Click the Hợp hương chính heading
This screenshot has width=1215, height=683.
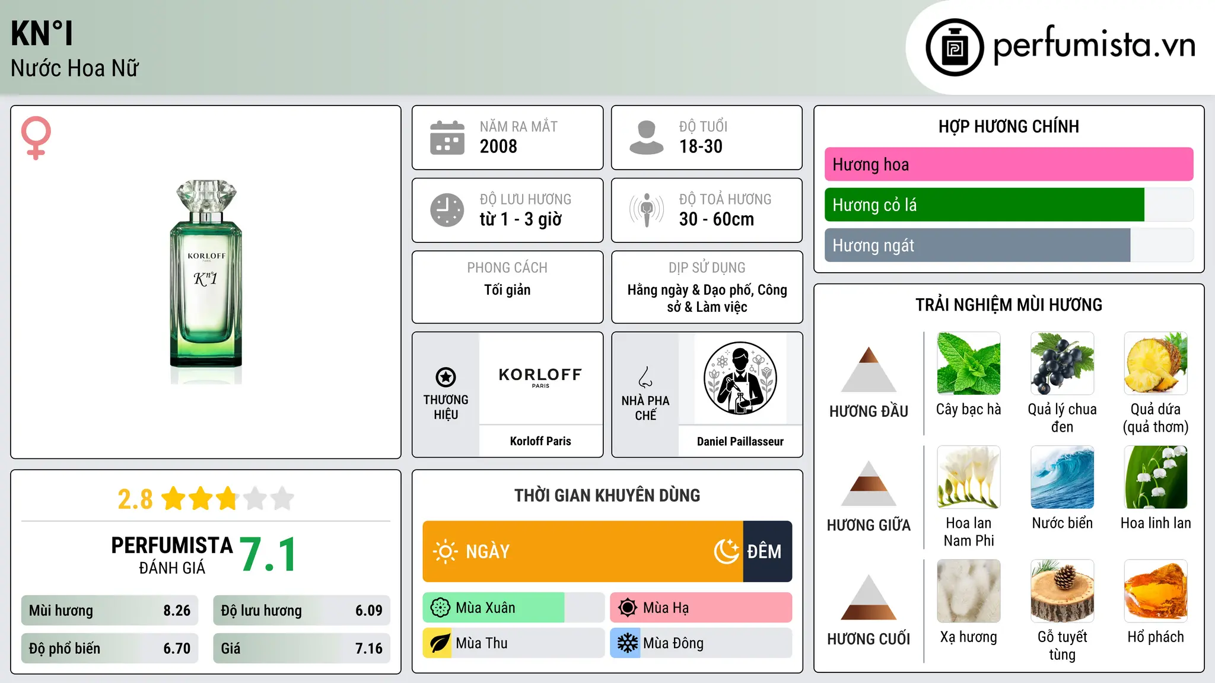(1009, 126)
